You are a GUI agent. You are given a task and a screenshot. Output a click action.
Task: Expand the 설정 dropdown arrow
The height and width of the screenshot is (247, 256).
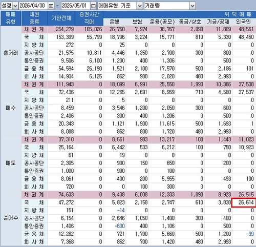15,6
